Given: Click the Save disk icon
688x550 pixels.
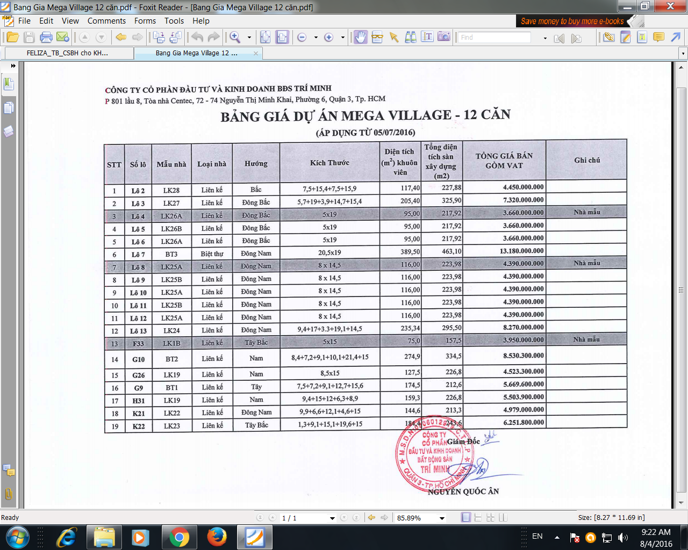Looking at the screenshot, I should click(x=29, y=37).
